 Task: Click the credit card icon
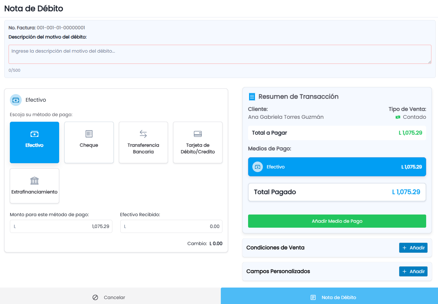pos(198,134)
